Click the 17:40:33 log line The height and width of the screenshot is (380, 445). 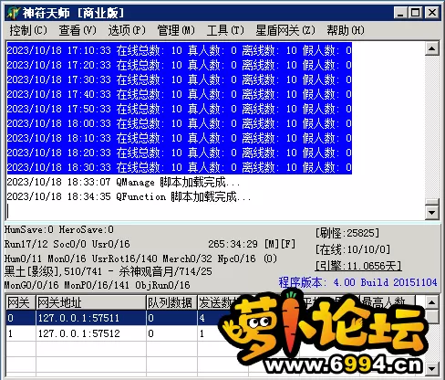(180, 94)
